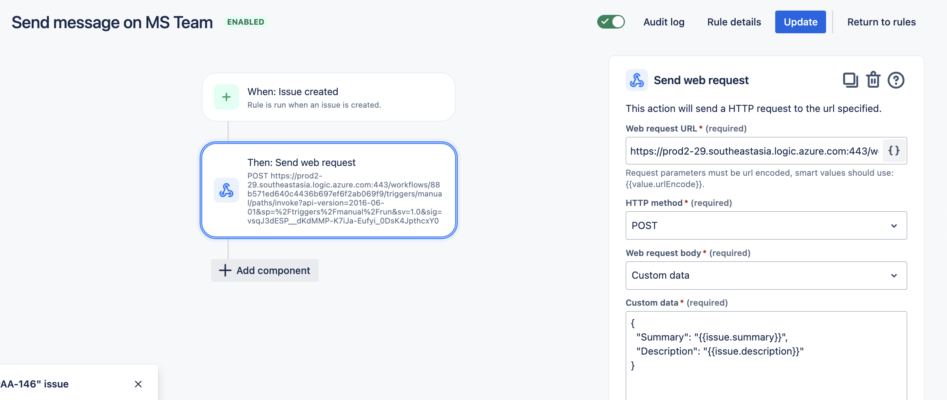
Task: Disable the automation rule toggle
Action: pos(611,22)
